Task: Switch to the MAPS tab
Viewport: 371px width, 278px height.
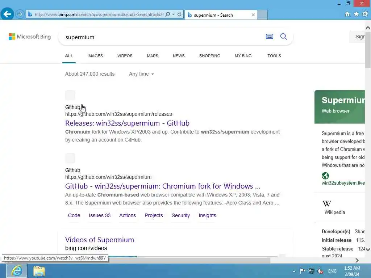Action: (x=153, y=56)
